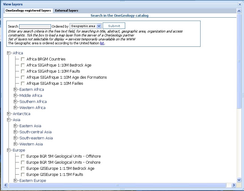The height and width of the screenshot is (191, 244).
Task: Collapse the Africa tree node
Action: tap(9, 53)
